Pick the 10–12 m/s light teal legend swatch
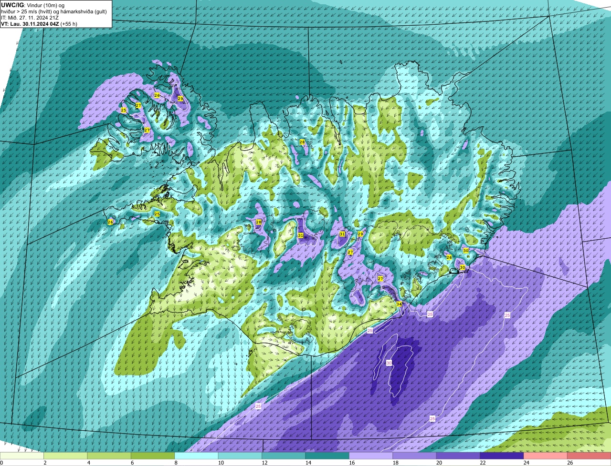611x466 pixels. click(240, 456)
